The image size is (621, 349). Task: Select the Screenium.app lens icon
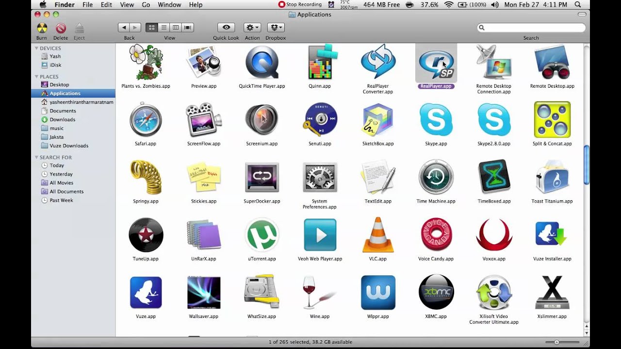point(262,119)
